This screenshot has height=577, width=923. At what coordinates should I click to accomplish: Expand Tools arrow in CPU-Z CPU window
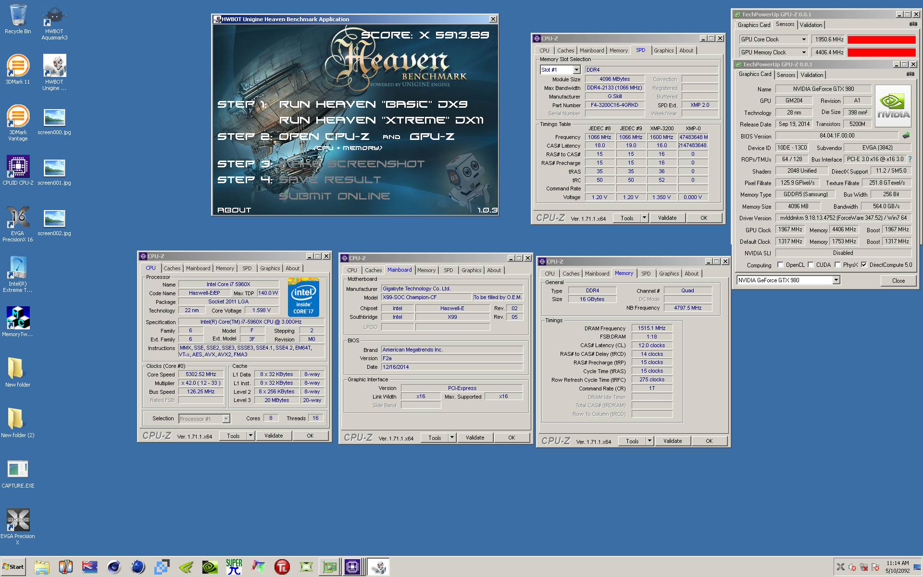coord(250,436)
